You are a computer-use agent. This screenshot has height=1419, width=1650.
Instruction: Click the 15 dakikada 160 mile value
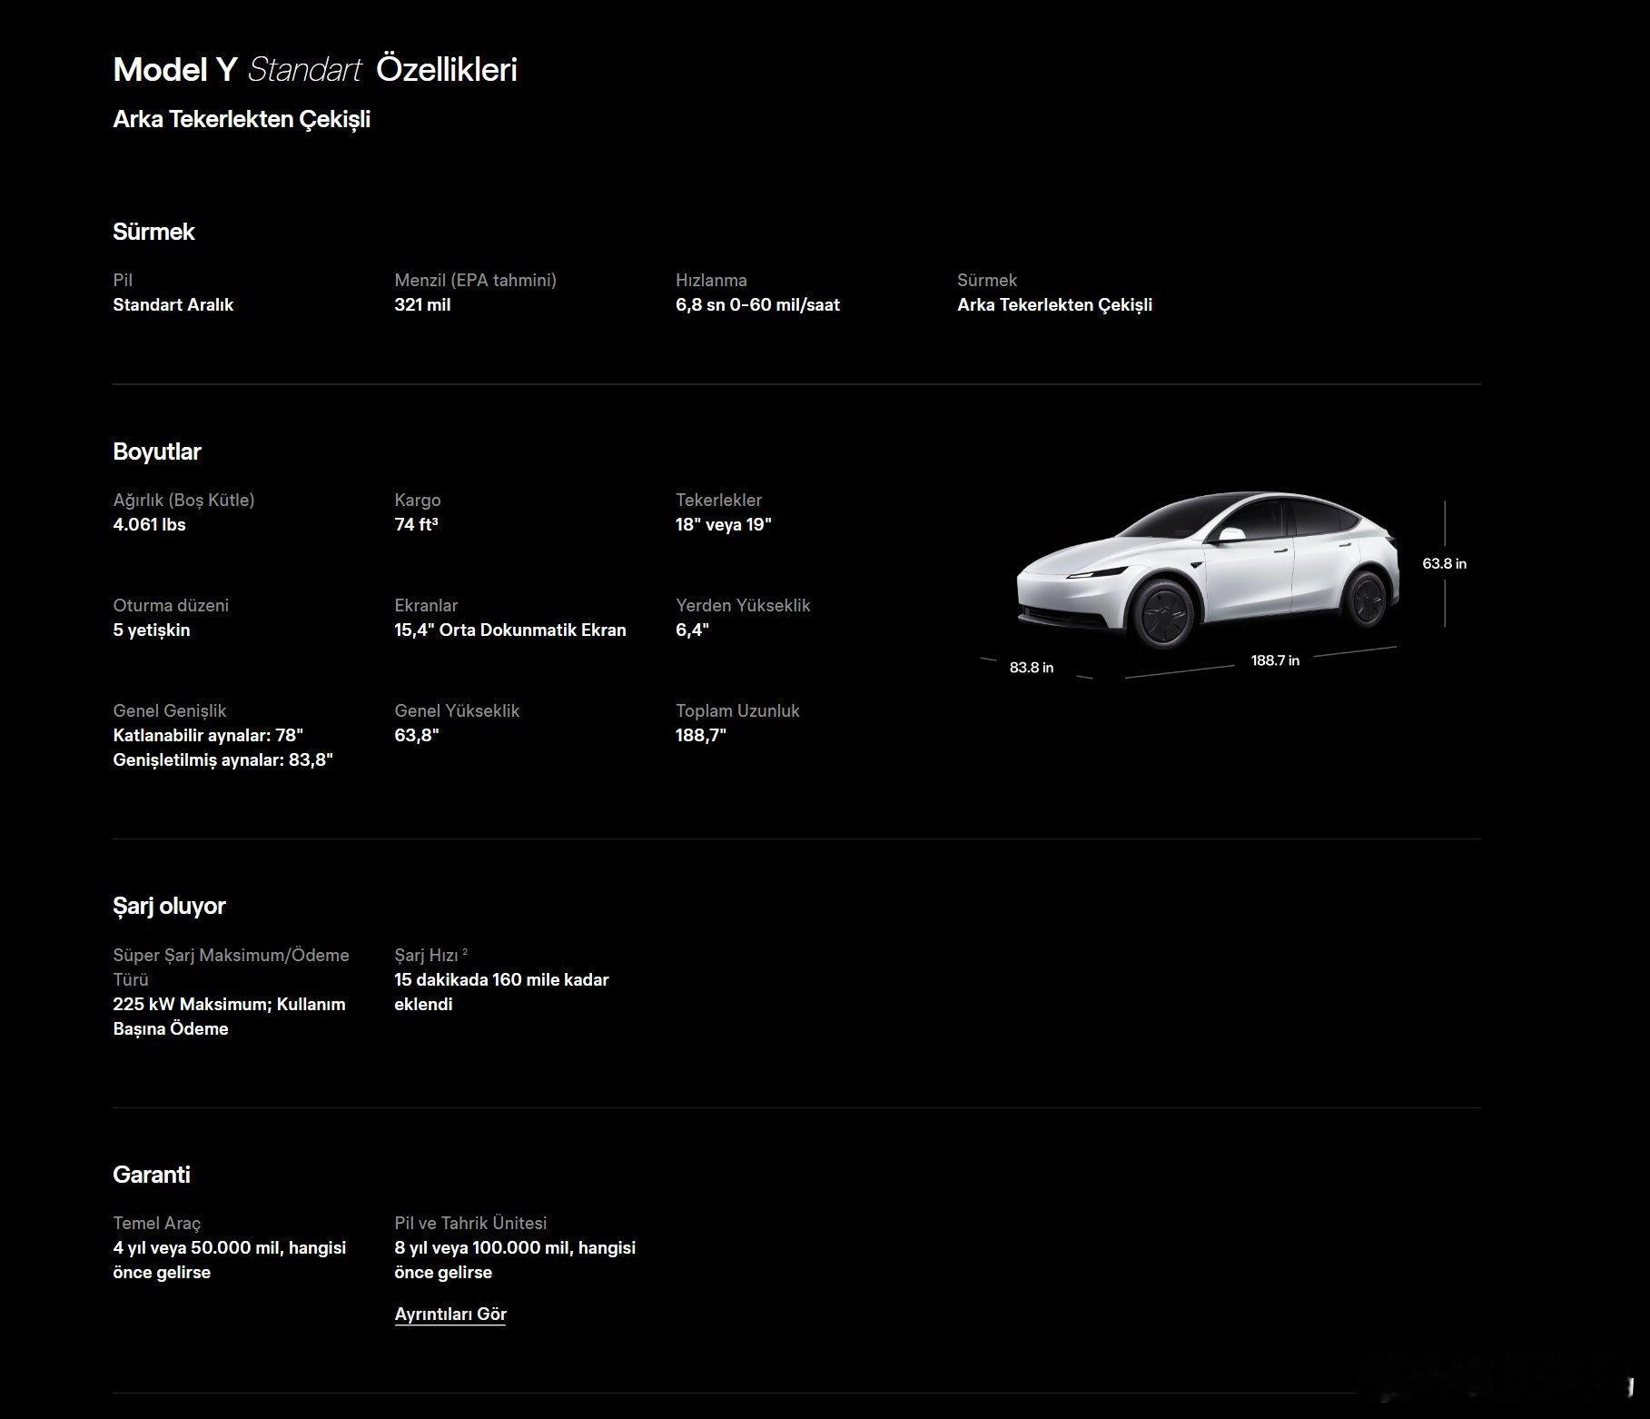(501, 991)
